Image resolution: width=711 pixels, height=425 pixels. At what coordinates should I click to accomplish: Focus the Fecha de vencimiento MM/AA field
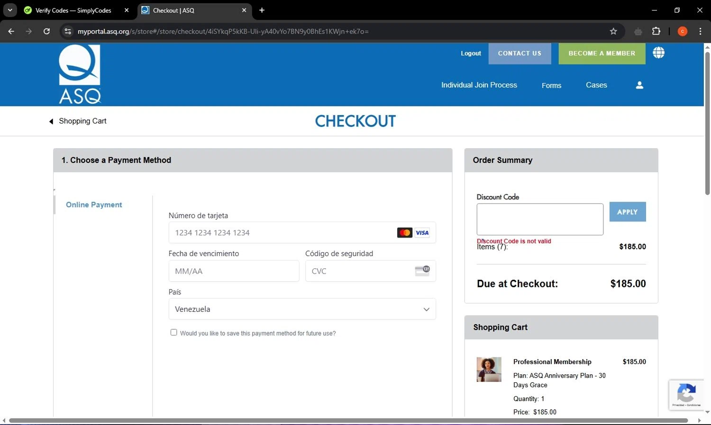pos(234,271)
